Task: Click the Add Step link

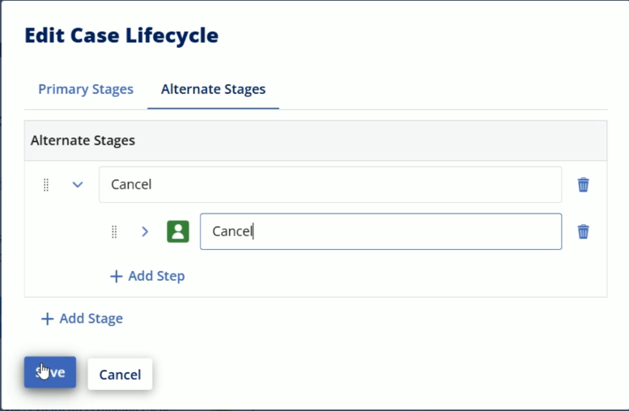Action: [x=147, y=276]
